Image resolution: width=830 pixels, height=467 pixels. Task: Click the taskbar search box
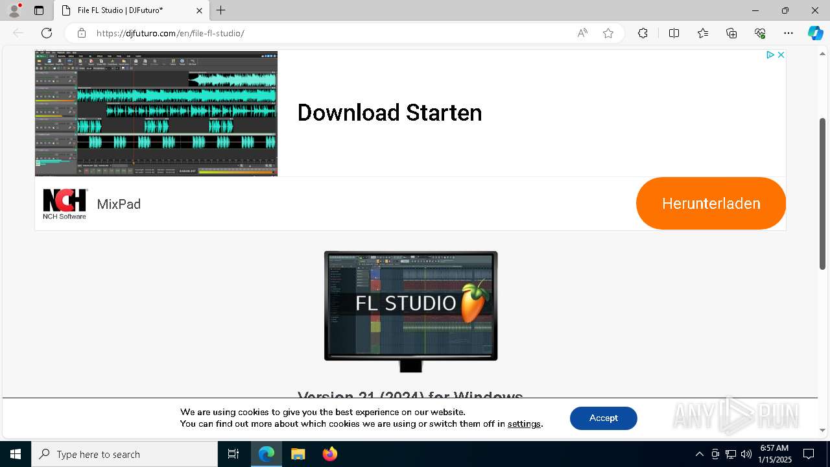pyautogui.click(x=124, y=454)
